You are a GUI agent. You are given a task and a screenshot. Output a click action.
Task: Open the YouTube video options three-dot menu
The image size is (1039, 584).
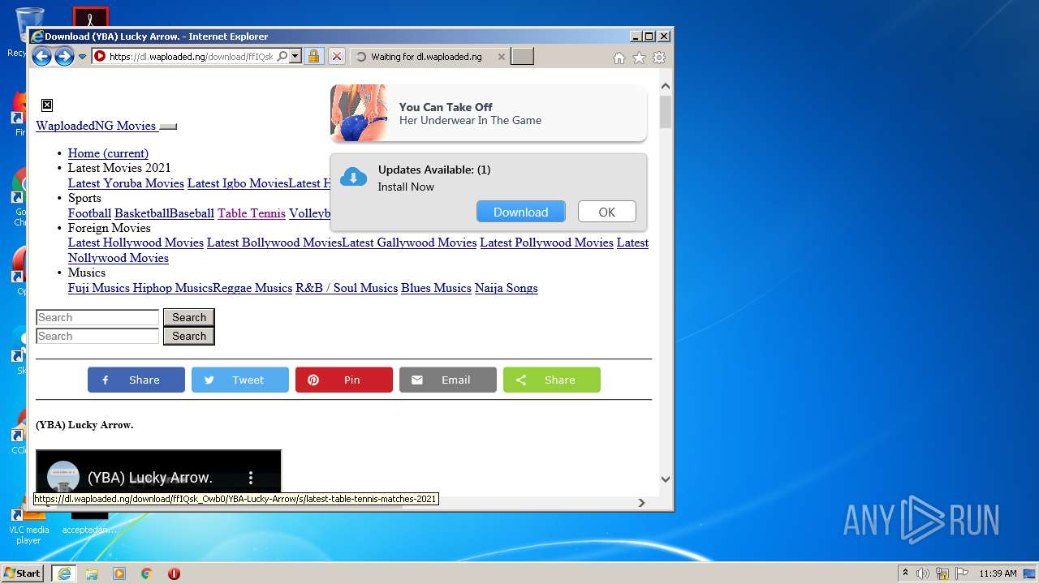click(251, 478)
